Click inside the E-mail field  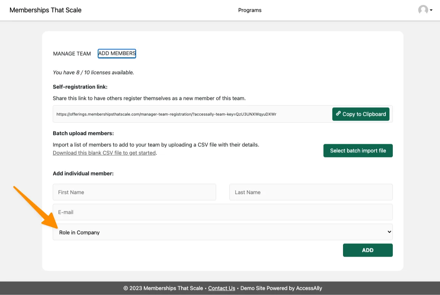coord(223,212)
